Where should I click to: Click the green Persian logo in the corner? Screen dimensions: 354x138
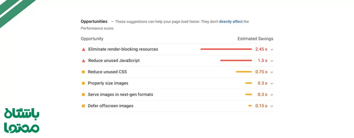[x=22, y=121]
